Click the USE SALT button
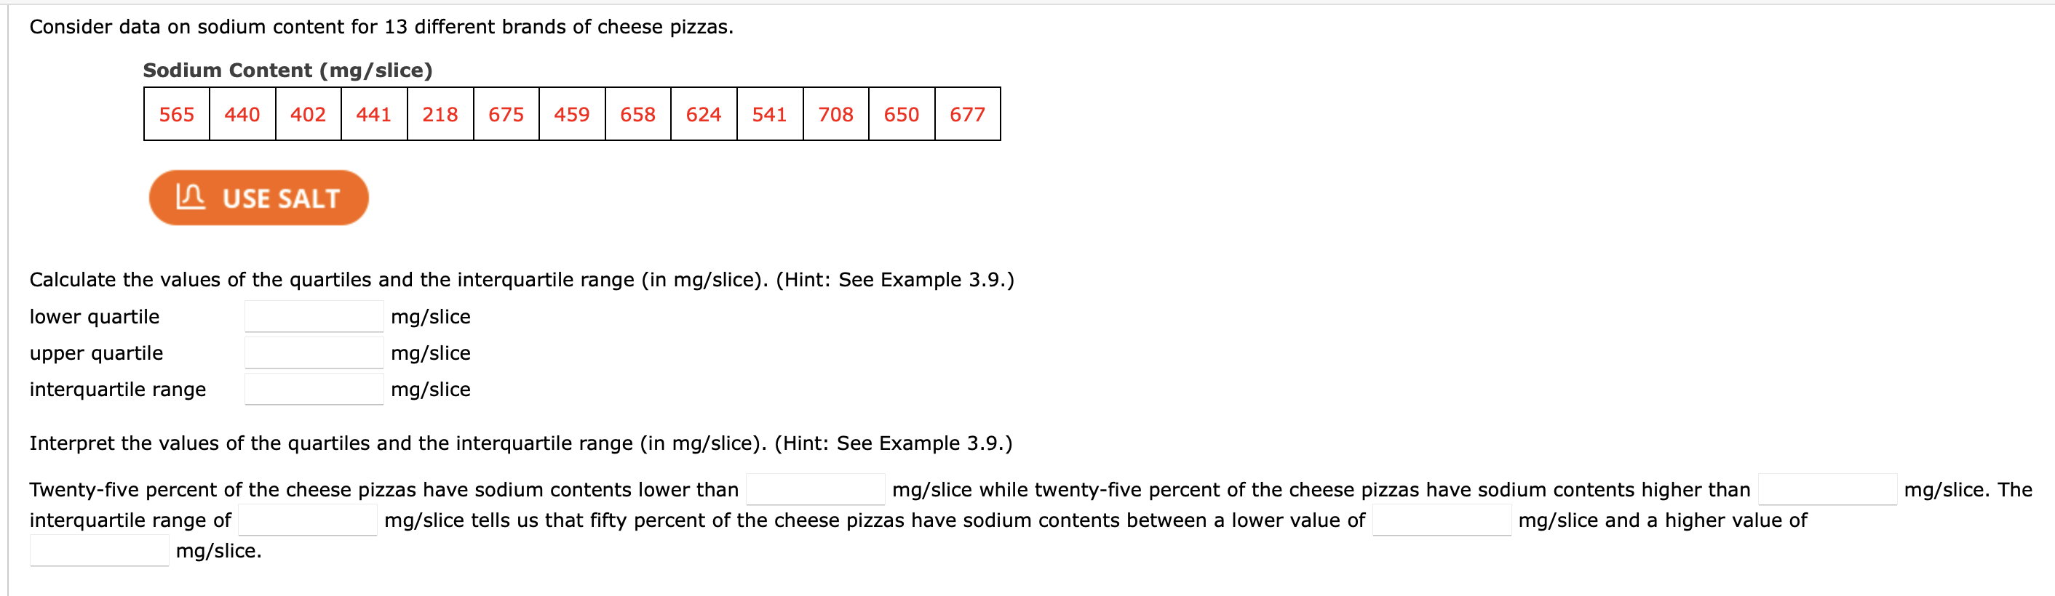This screenshot has height=596, width=2055. tap(258, 198)
